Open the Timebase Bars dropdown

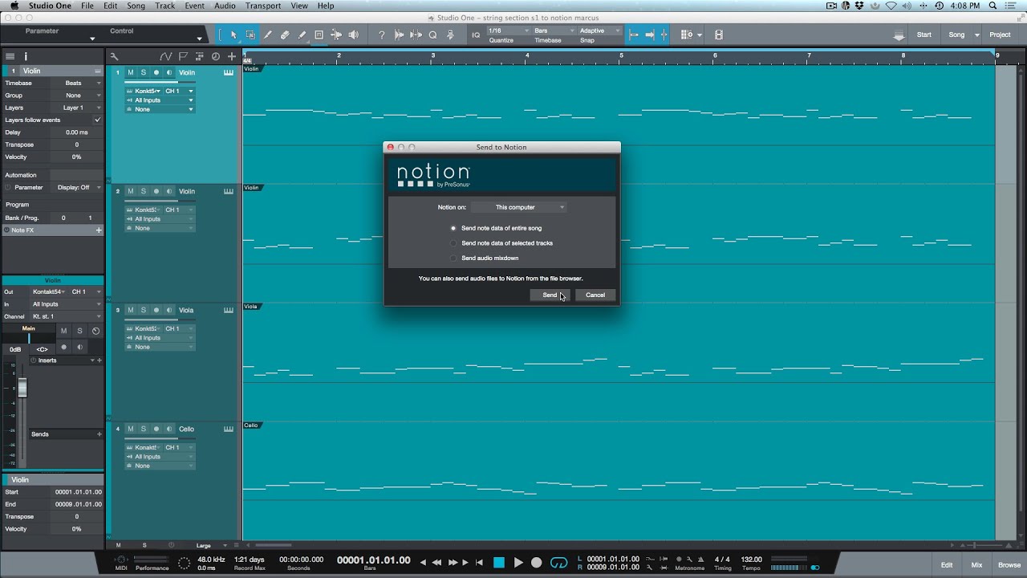click(x=554, y=31)
